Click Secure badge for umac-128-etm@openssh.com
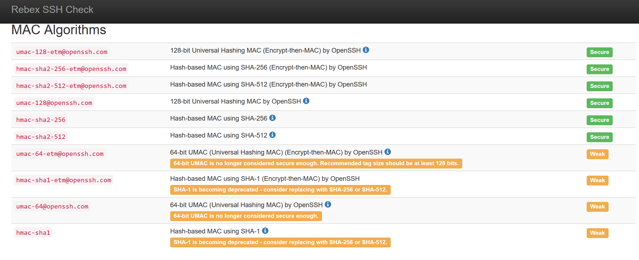The image size is (639, 260). (x=599, y=52)
